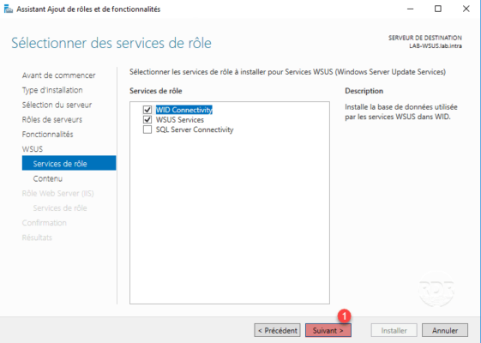Go to Sélection du serveur step
The width and height of the screenshot is (481, 343).
(57, 105)
